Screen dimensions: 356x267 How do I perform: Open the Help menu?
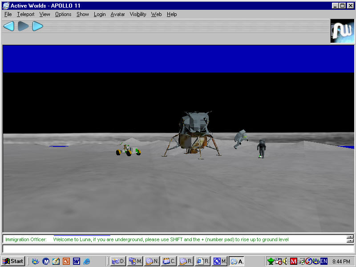click(172, 14)
